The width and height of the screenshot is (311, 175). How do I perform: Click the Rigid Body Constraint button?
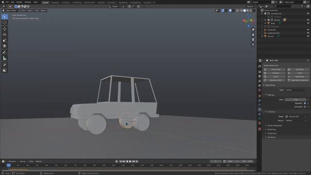pos(298,80)
